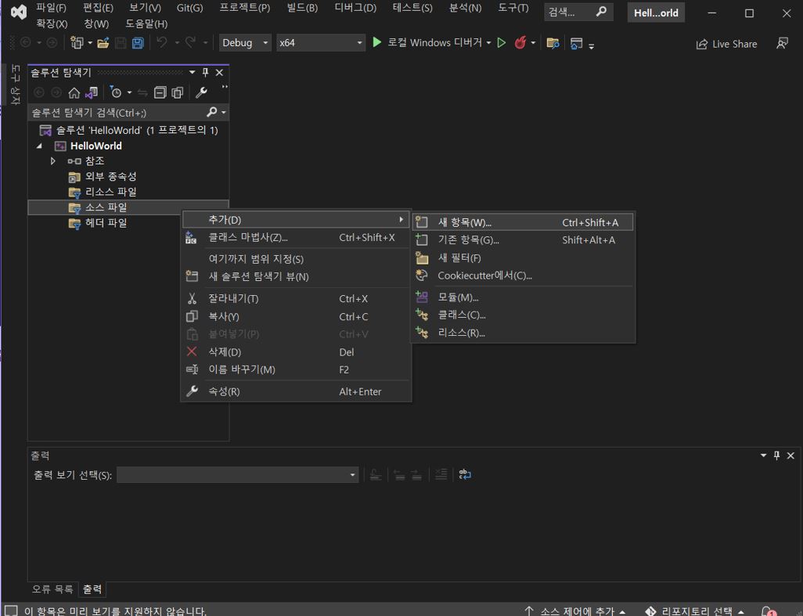Click the notifications bell in status bar
Viewport: 803px width, 616px height.
tap(769, 611)
